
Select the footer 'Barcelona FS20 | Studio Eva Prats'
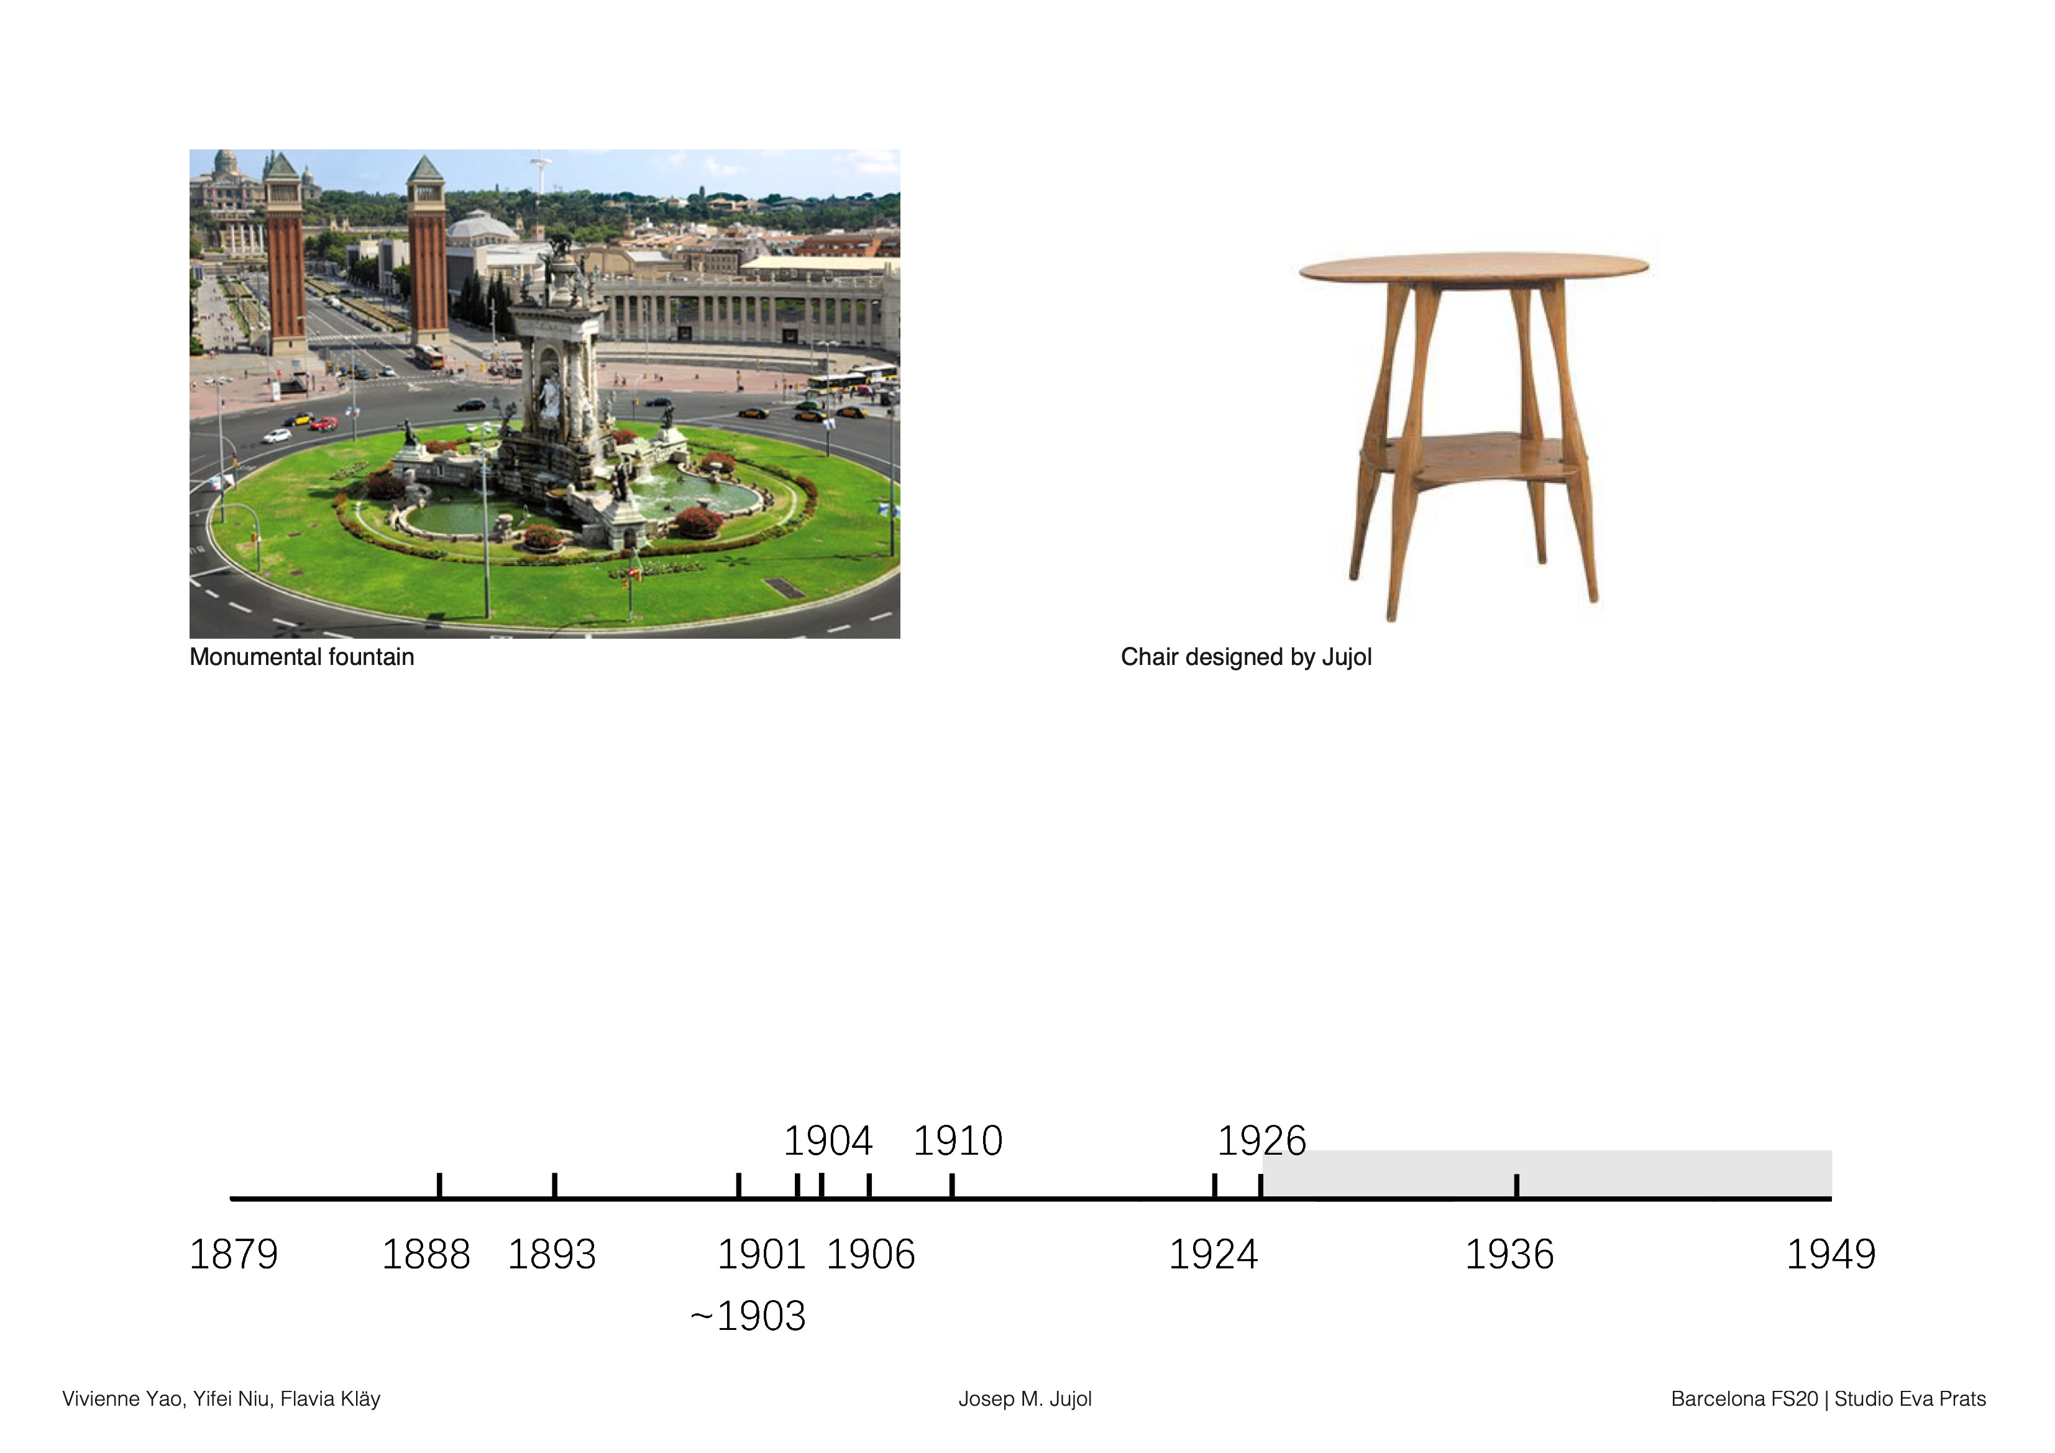(x=1829, y=1400)
